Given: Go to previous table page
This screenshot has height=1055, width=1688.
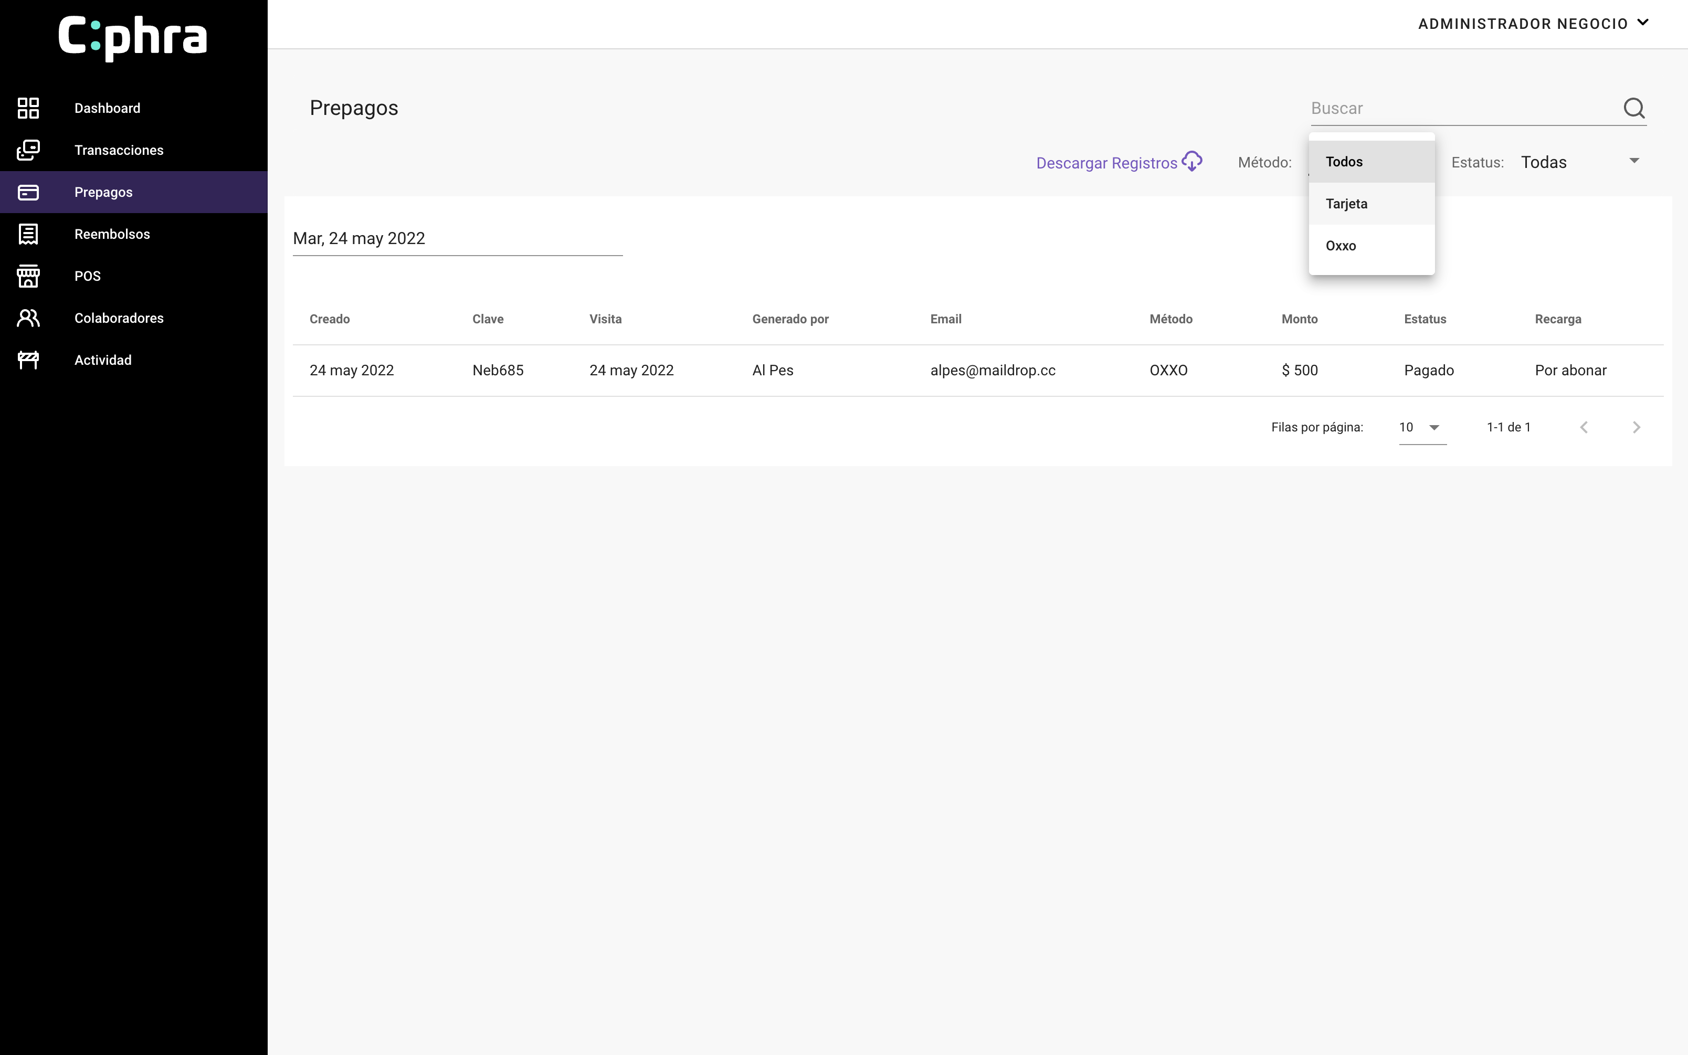Looking at the screenshot, I should point(1584,428).
